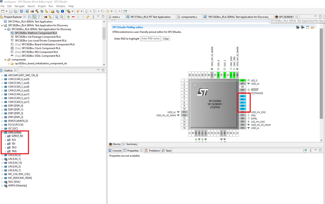Click the hammer Build icon in main toolbar

[37, 11]
